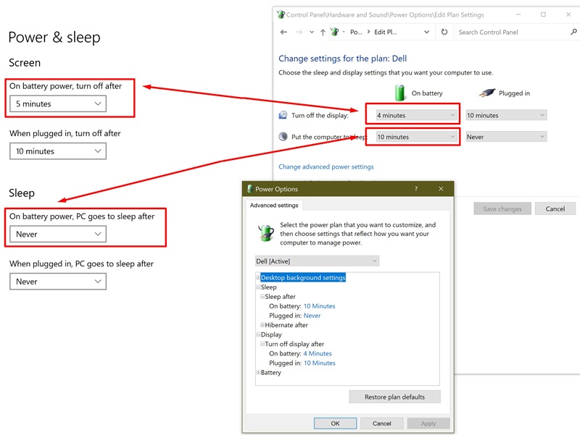The height and width of the screenshot is (435, 580).
Task: Open Sleep on battery 'Never' dropdown
Action: [58, 235]
